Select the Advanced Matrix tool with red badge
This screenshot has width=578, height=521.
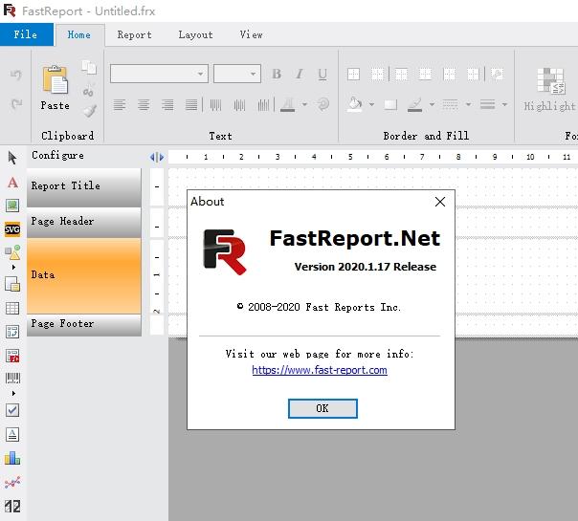coord(12,356)
